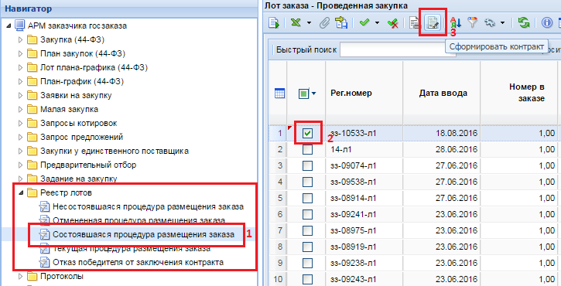The width and height of the screenshot is (561, 286).
Task: Expand the Малая закупка folder
Action: pyautogui.click(x=20, y=110)
